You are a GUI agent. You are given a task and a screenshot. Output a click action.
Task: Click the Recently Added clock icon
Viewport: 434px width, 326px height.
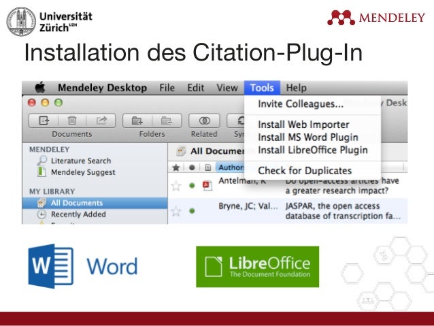[41, 214]
